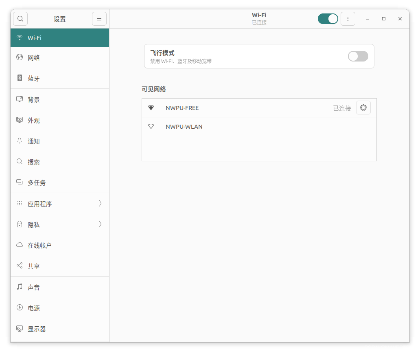Connect to NWPU-WLAN network
Viewport: 420px width, 354px height.
coord(259,127)
